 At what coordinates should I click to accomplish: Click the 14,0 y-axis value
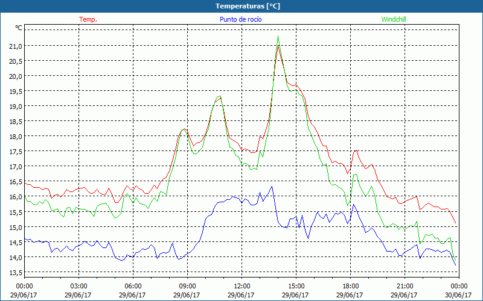pyautogui.click(x=16, y=258)
